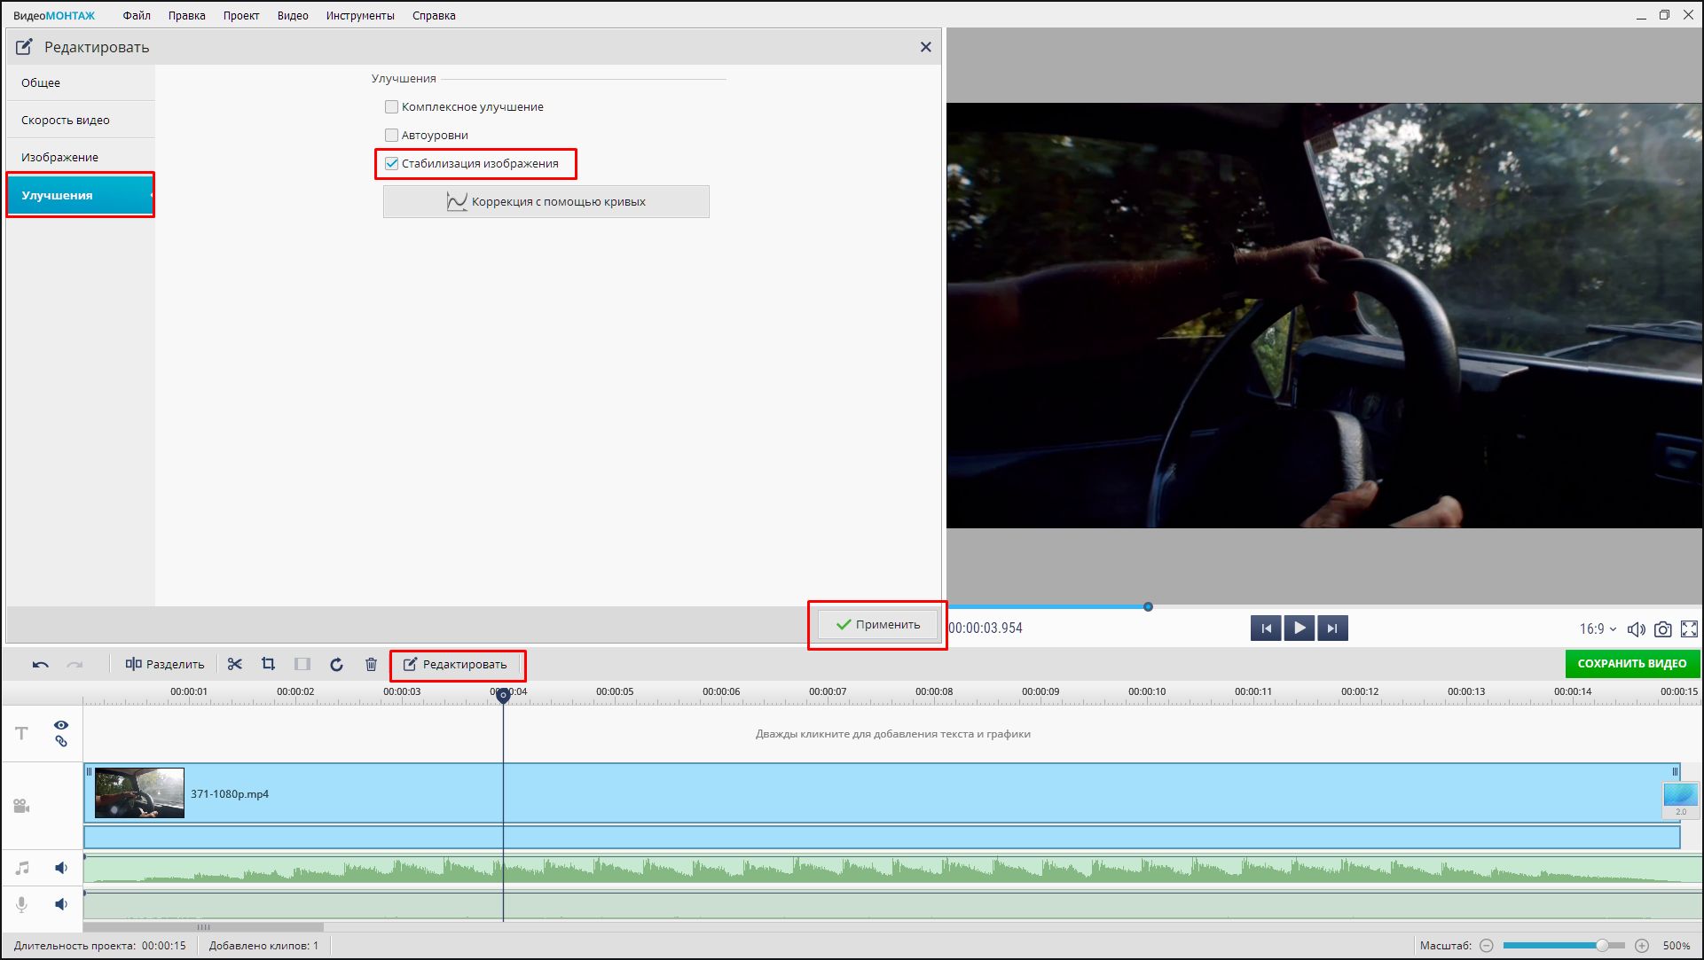The height and width of the screenshot is (960, 1704).
Task: Open fullscreen preview icon
Action: (x=1689, y=628)
